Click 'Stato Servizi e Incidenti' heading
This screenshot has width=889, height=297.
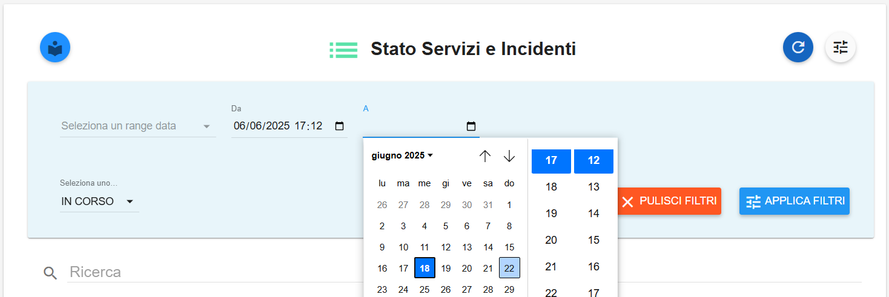tap(474, 49)
